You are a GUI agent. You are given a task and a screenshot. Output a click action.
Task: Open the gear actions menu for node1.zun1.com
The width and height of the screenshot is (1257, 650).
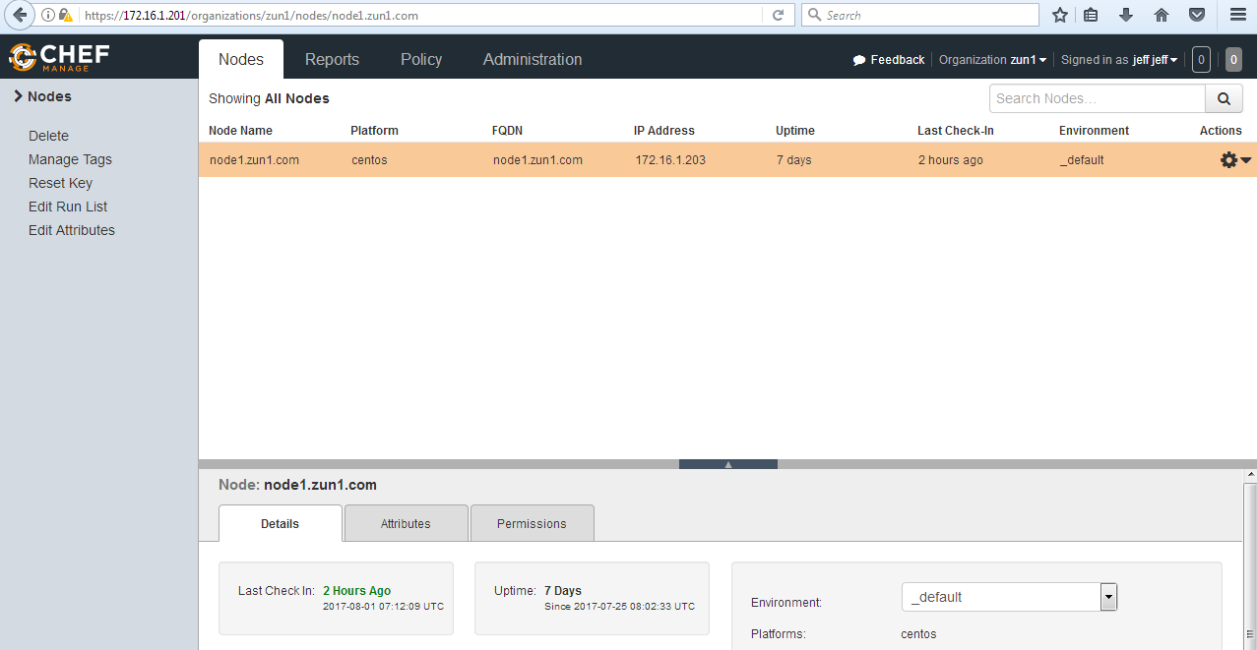(x=1235, y=160)
